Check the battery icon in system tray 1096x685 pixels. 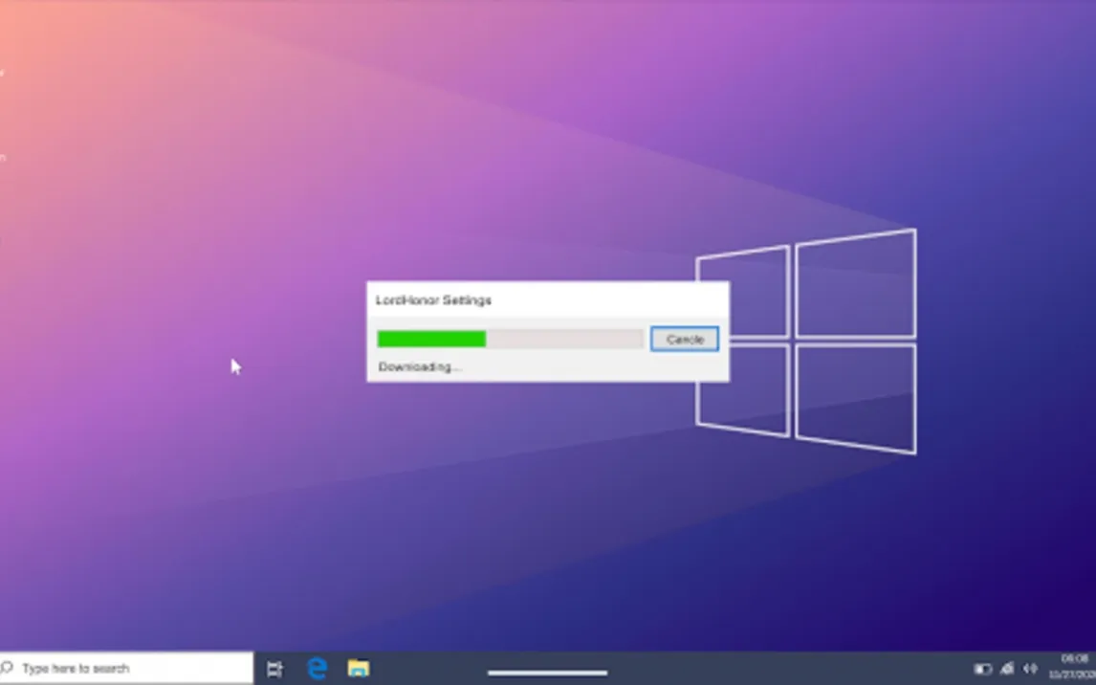point(982,669)
